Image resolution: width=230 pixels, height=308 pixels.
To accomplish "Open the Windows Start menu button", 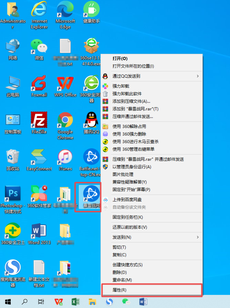I will tap(8, 302).
